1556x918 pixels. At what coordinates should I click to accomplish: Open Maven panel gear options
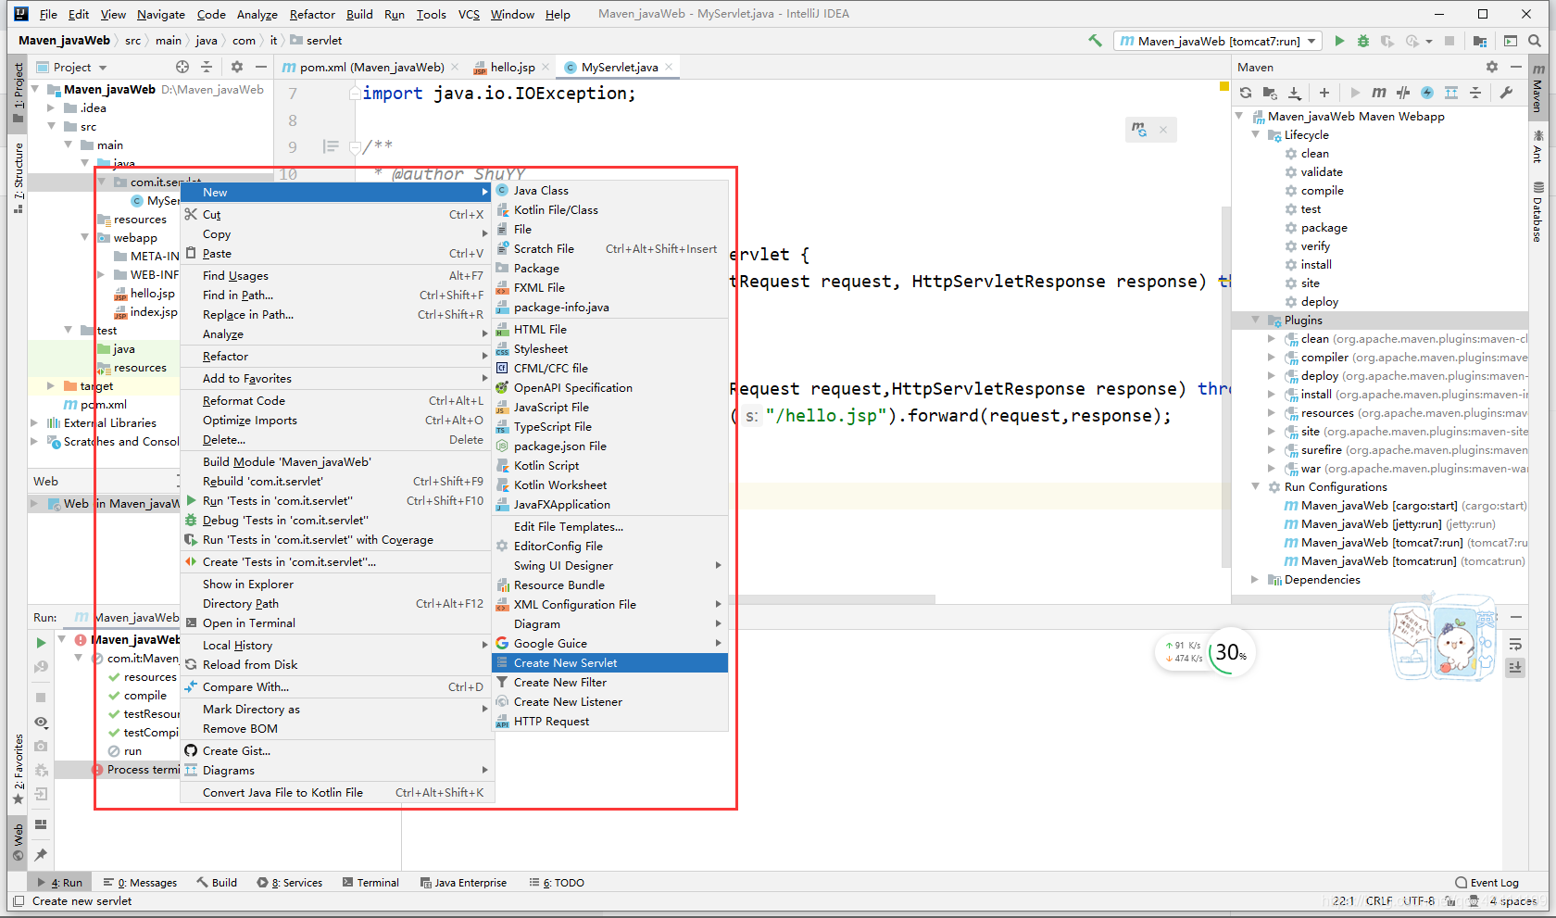click(1492, 67)
